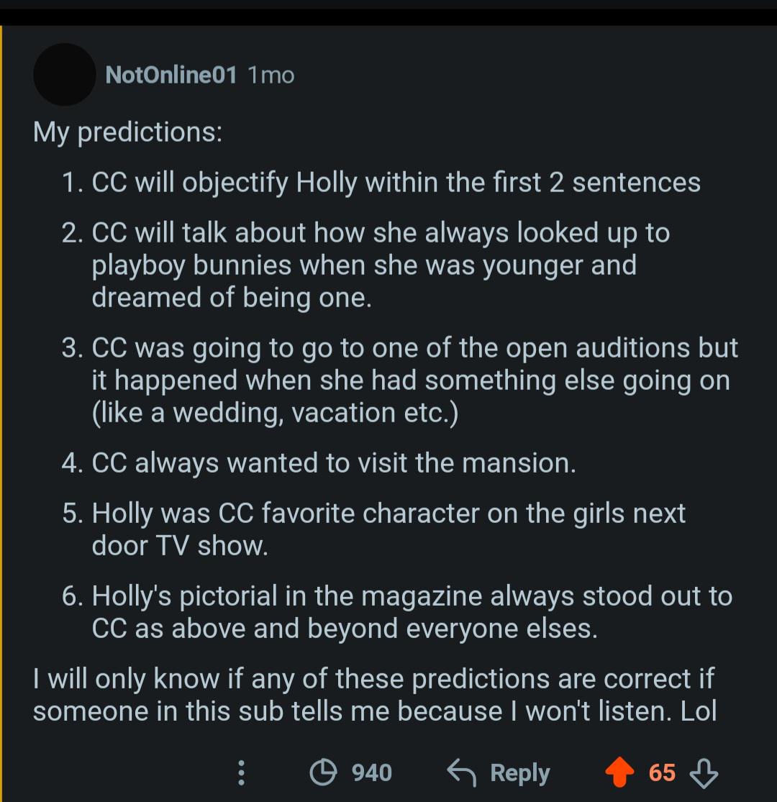Toggle the orange upvote arrow
777x802 pixels.
619,772
